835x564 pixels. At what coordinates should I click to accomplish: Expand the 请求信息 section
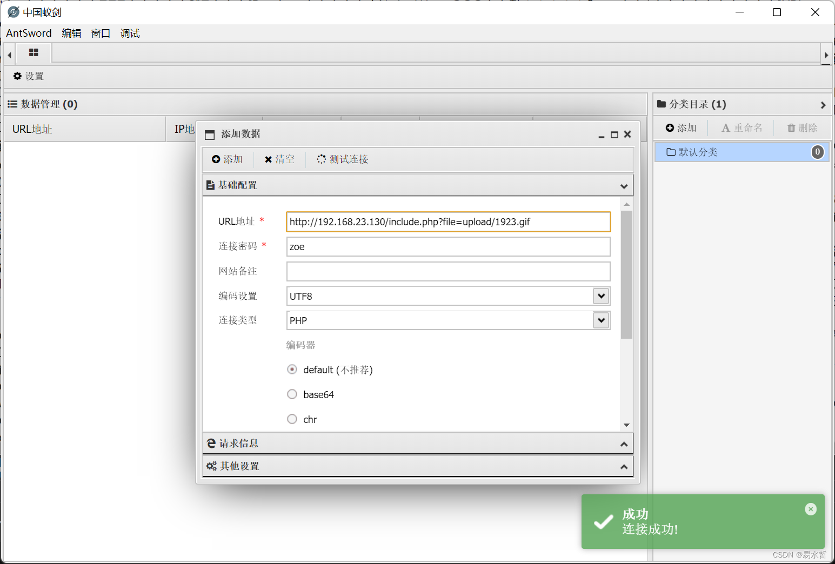point(624,444)
